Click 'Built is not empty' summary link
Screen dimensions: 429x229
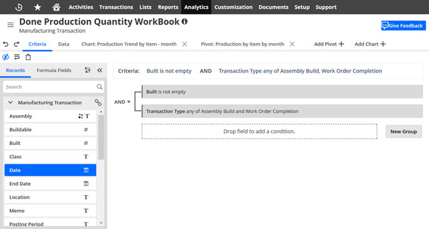pos(169,71)
